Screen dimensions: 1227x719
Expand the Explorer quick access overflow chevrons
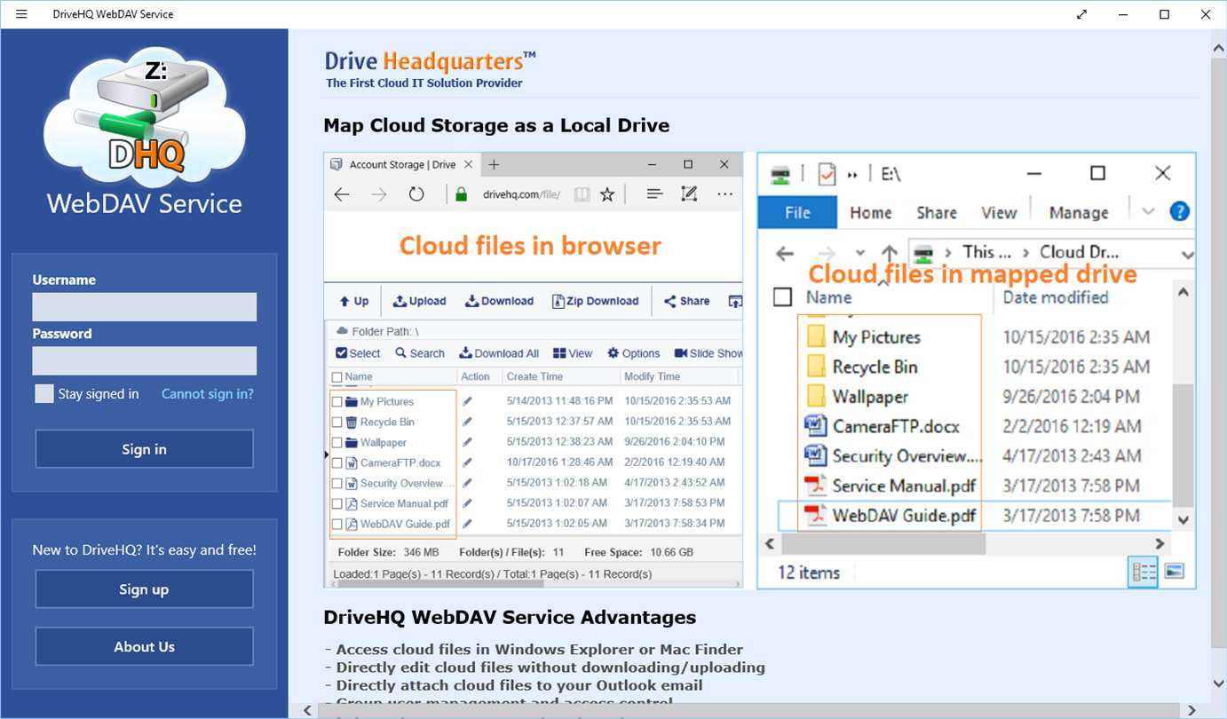click(x=853, y=175)
